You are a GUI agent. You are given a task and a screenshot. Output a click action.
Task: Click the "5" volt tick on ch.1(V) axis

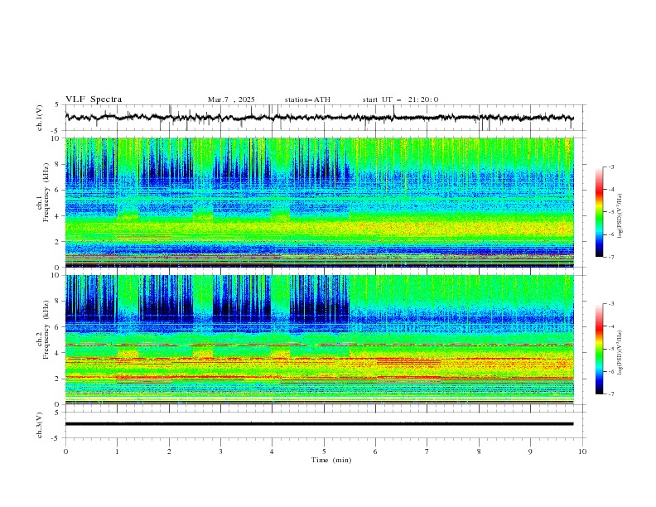click(57, 105)
